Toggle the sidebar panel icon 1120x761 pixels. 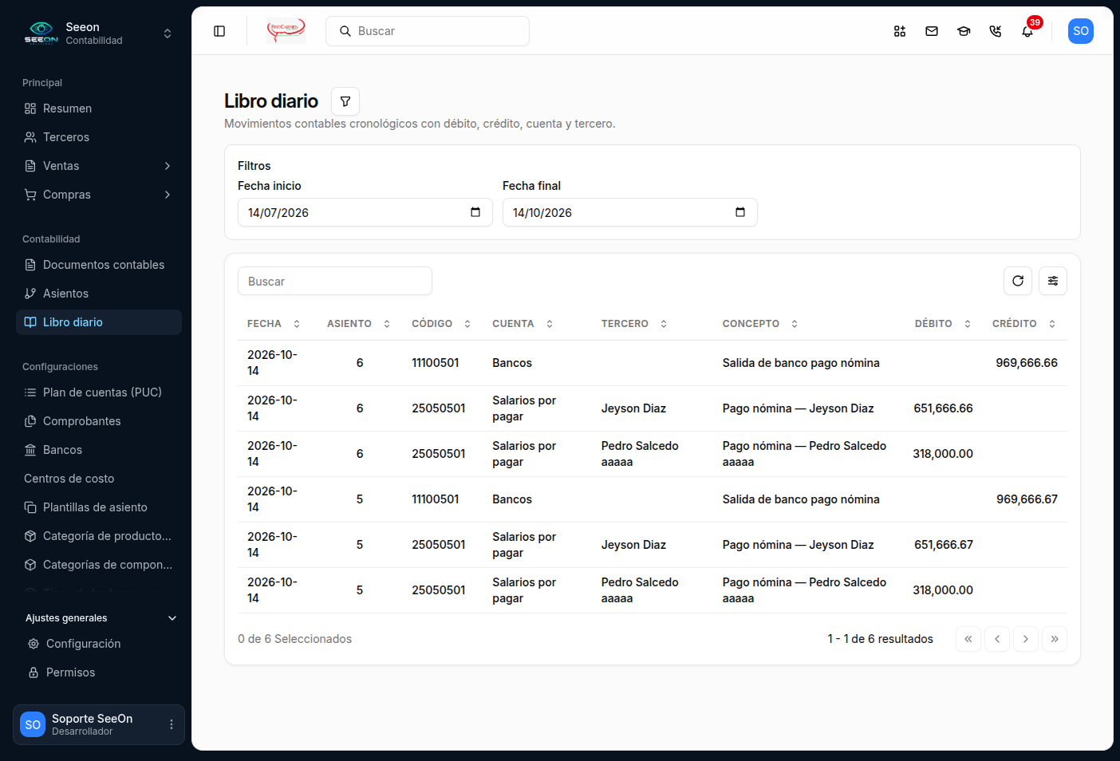point(219,31)
